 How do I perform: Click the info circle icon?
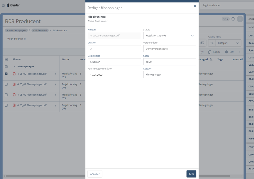(233, 19)
